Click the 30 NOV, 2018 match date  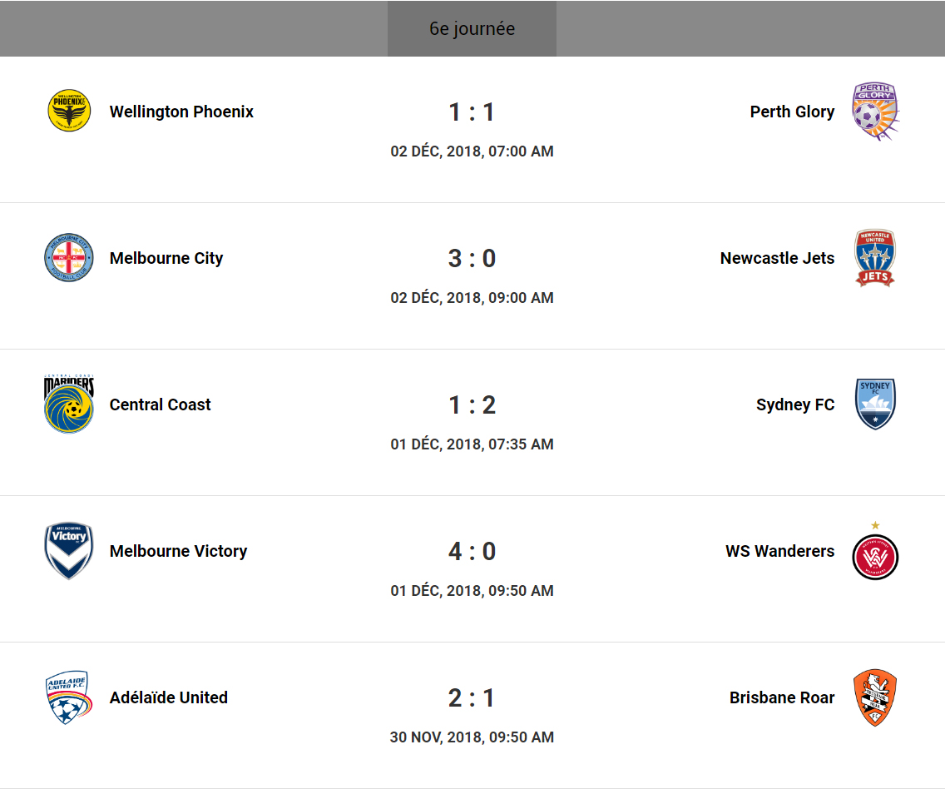click(472, 737)
